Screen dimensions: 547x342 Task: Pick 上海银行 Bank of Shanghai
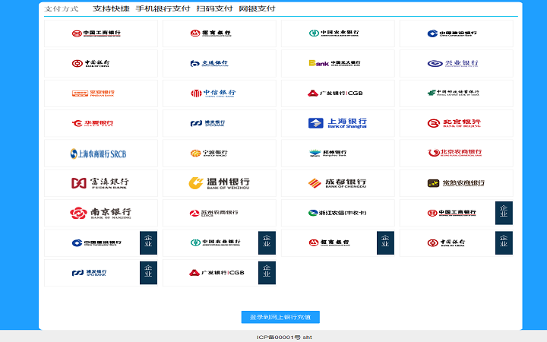coord(337,123)
